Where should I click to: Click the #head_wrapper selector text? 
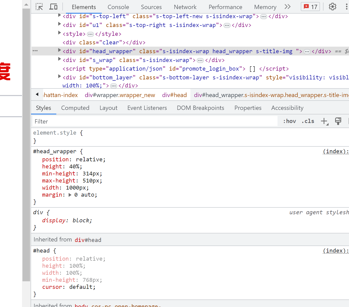coord(55,151)
